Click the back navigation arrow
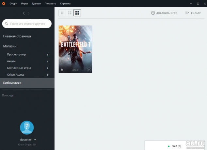 click(x=24, y=13)
